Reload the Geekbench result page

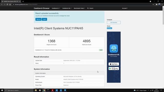[7, 5]
